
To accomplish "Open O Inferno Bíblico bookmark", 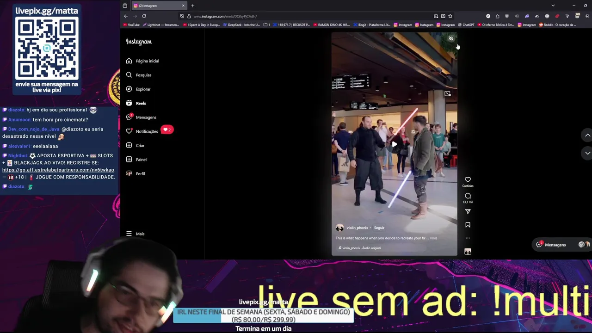I will [496, 25].
